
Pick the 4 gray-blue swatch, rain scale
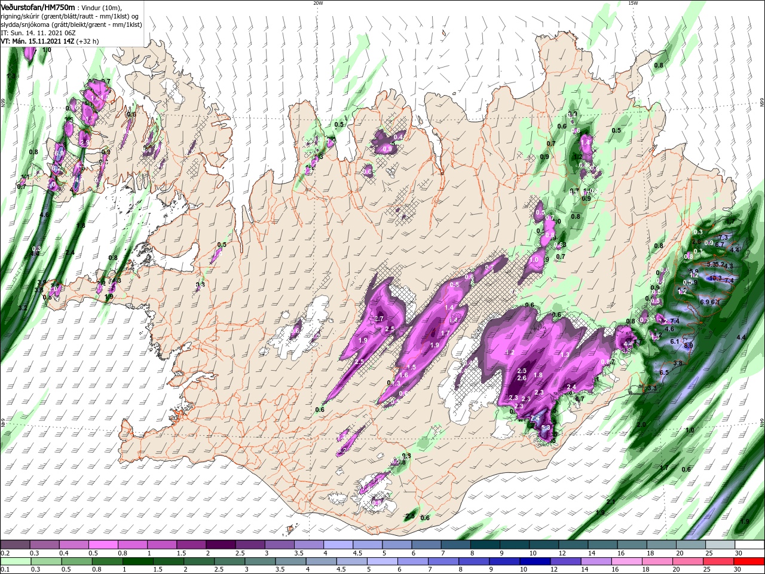tap(322, 561)
